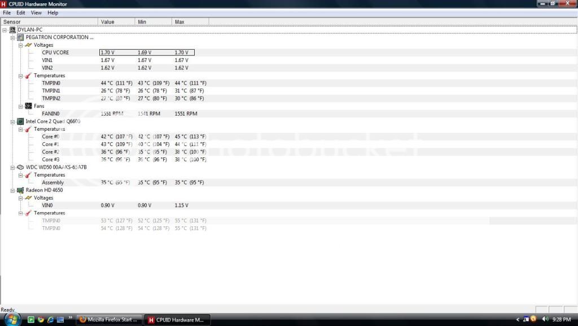Open the View menu

[x=36, y=13]
